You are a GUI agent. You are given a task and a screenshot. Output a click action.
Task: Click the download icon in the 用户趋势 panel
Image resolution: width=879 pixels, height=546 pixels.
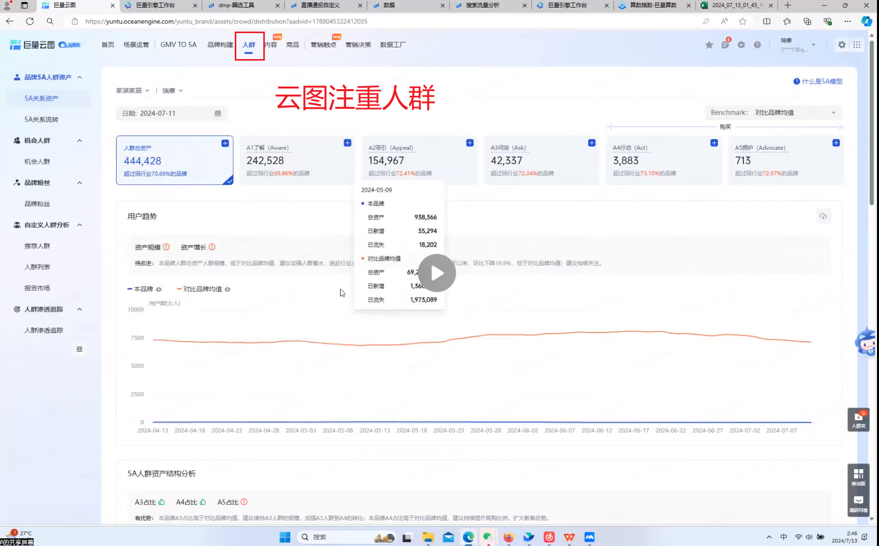[x=823, y=216]
